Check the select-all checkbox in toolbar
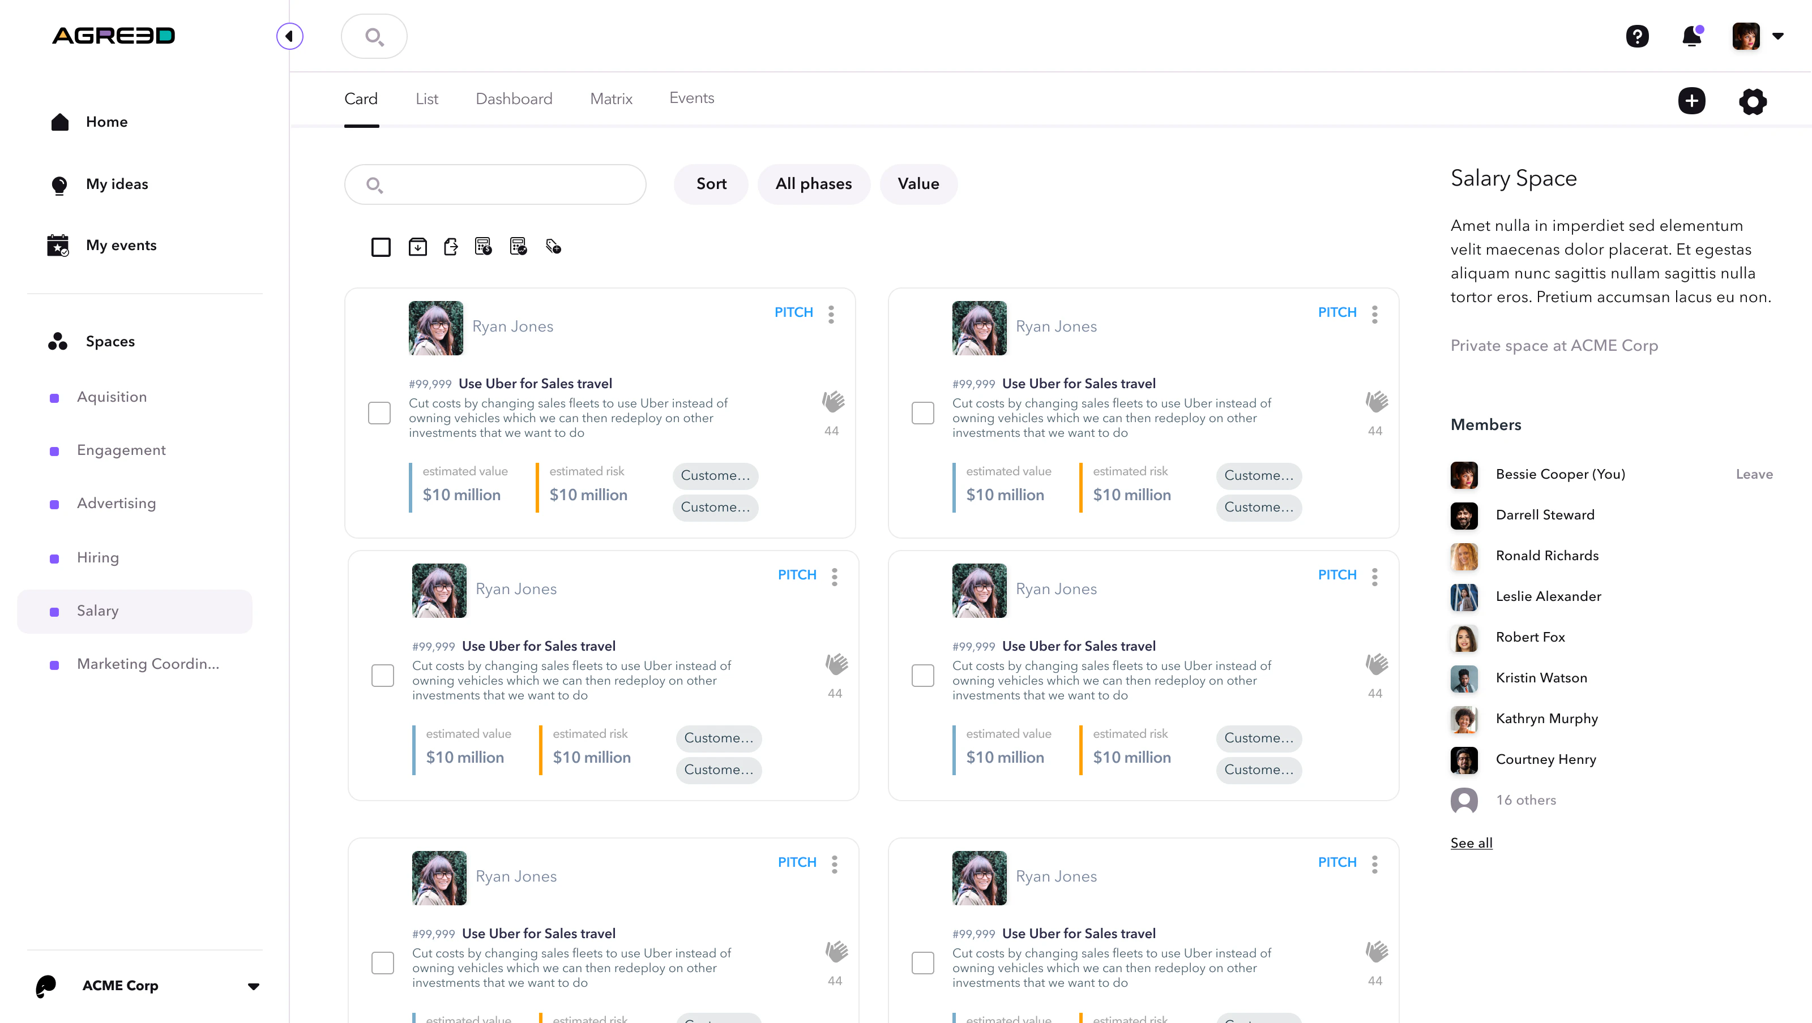1812x1023 pixels. (x=381, y=247)
